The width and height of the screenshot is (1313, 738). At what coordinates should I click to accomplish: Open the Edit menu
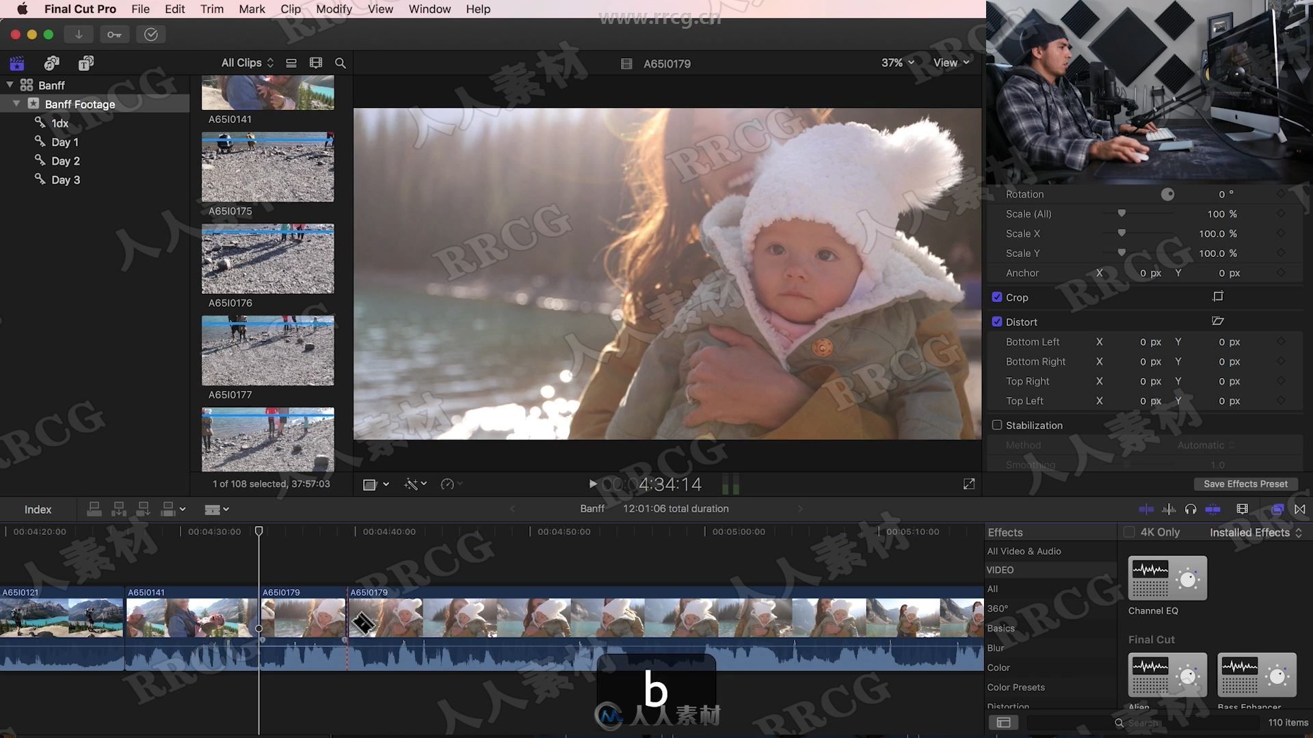click(x=175, y=9)
